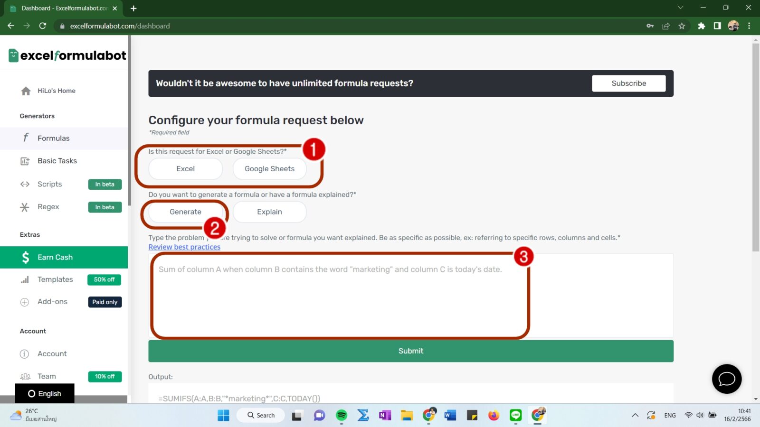Open Firefox from the taskbar
Image resolution: width=760 pixels, height=427 pixels.
pos(494,416)
